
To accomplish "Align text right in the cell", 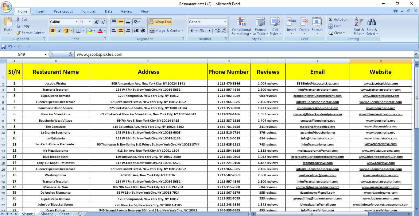I will 128,31.
